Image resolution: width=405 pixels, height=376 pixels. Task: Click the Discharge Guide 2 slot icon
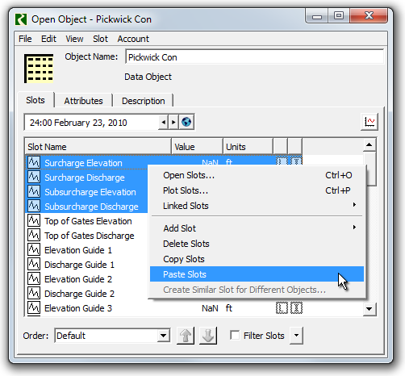[x=34, y=294]
